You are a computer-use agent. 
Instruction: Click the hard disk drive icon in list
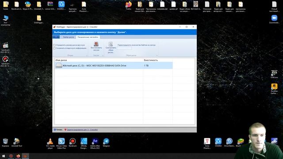59,65
